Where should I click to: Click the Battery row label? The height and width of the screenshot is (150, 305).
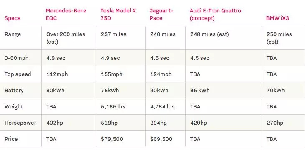tap(14, 91)
